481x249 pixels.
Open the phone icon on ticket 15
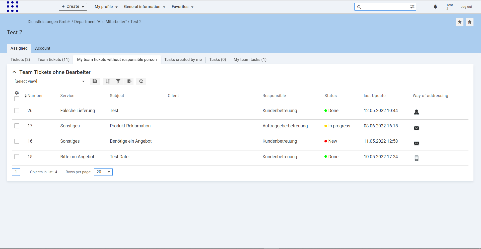416,158
